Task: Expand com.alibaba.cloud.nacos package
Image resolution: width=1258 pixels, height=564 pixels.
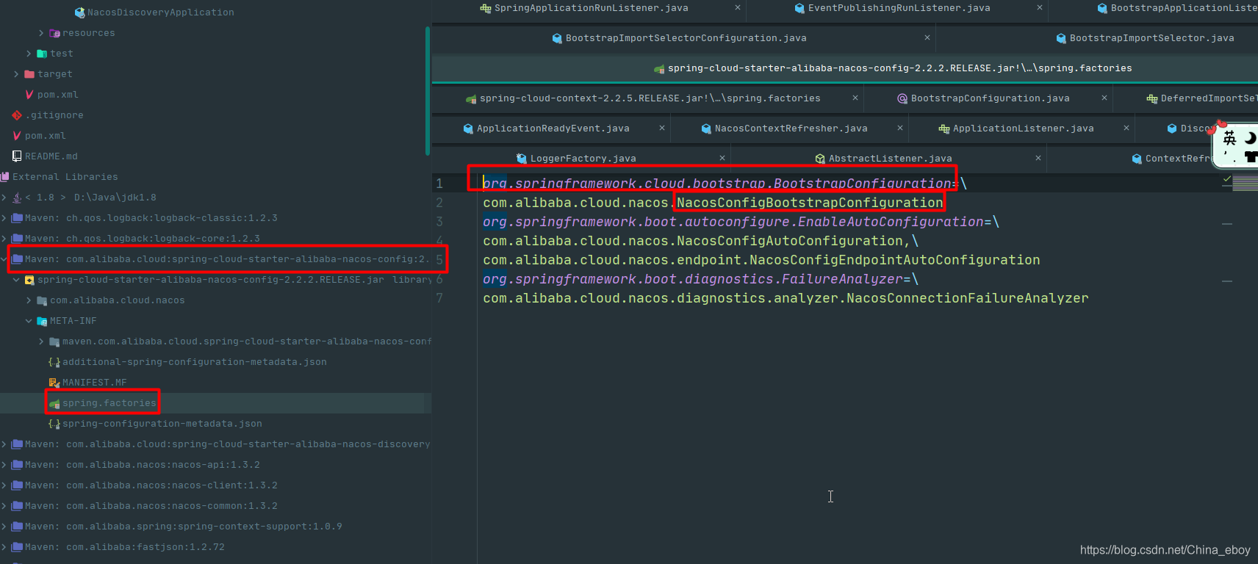Action: (x=29, y=300)
